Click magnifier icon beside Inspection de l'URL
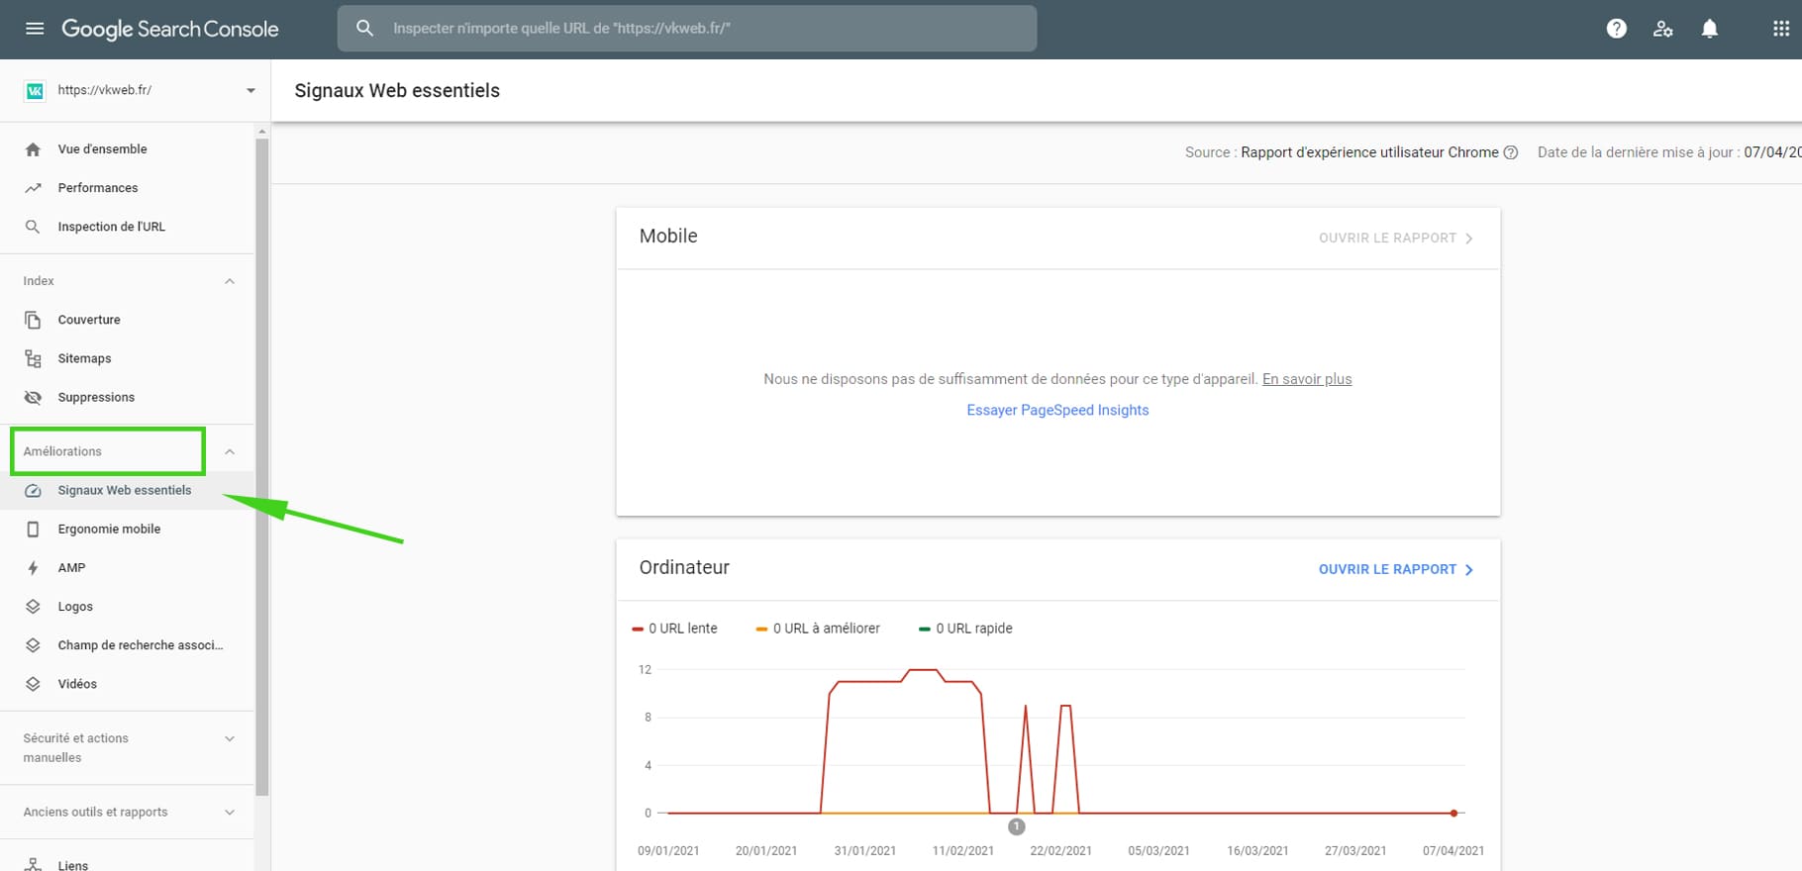 [33, 227]
